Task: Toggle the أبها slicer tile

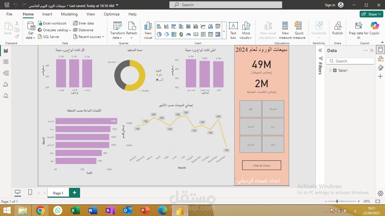Action: [x=251, y=109]
